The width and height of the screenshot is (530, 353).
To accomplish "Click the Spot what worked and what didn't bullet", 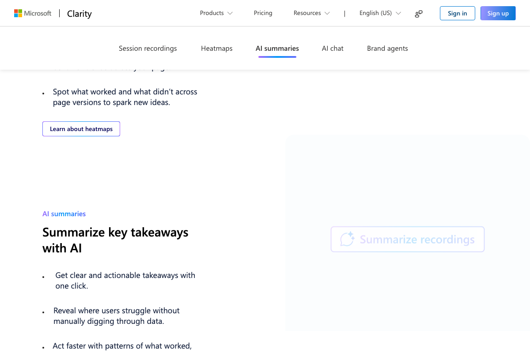I will pos(125,97).
